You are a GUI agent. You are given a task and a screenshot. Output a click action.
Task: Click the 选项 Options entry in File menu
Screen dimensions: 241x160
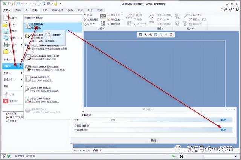[x=12, y=95]
